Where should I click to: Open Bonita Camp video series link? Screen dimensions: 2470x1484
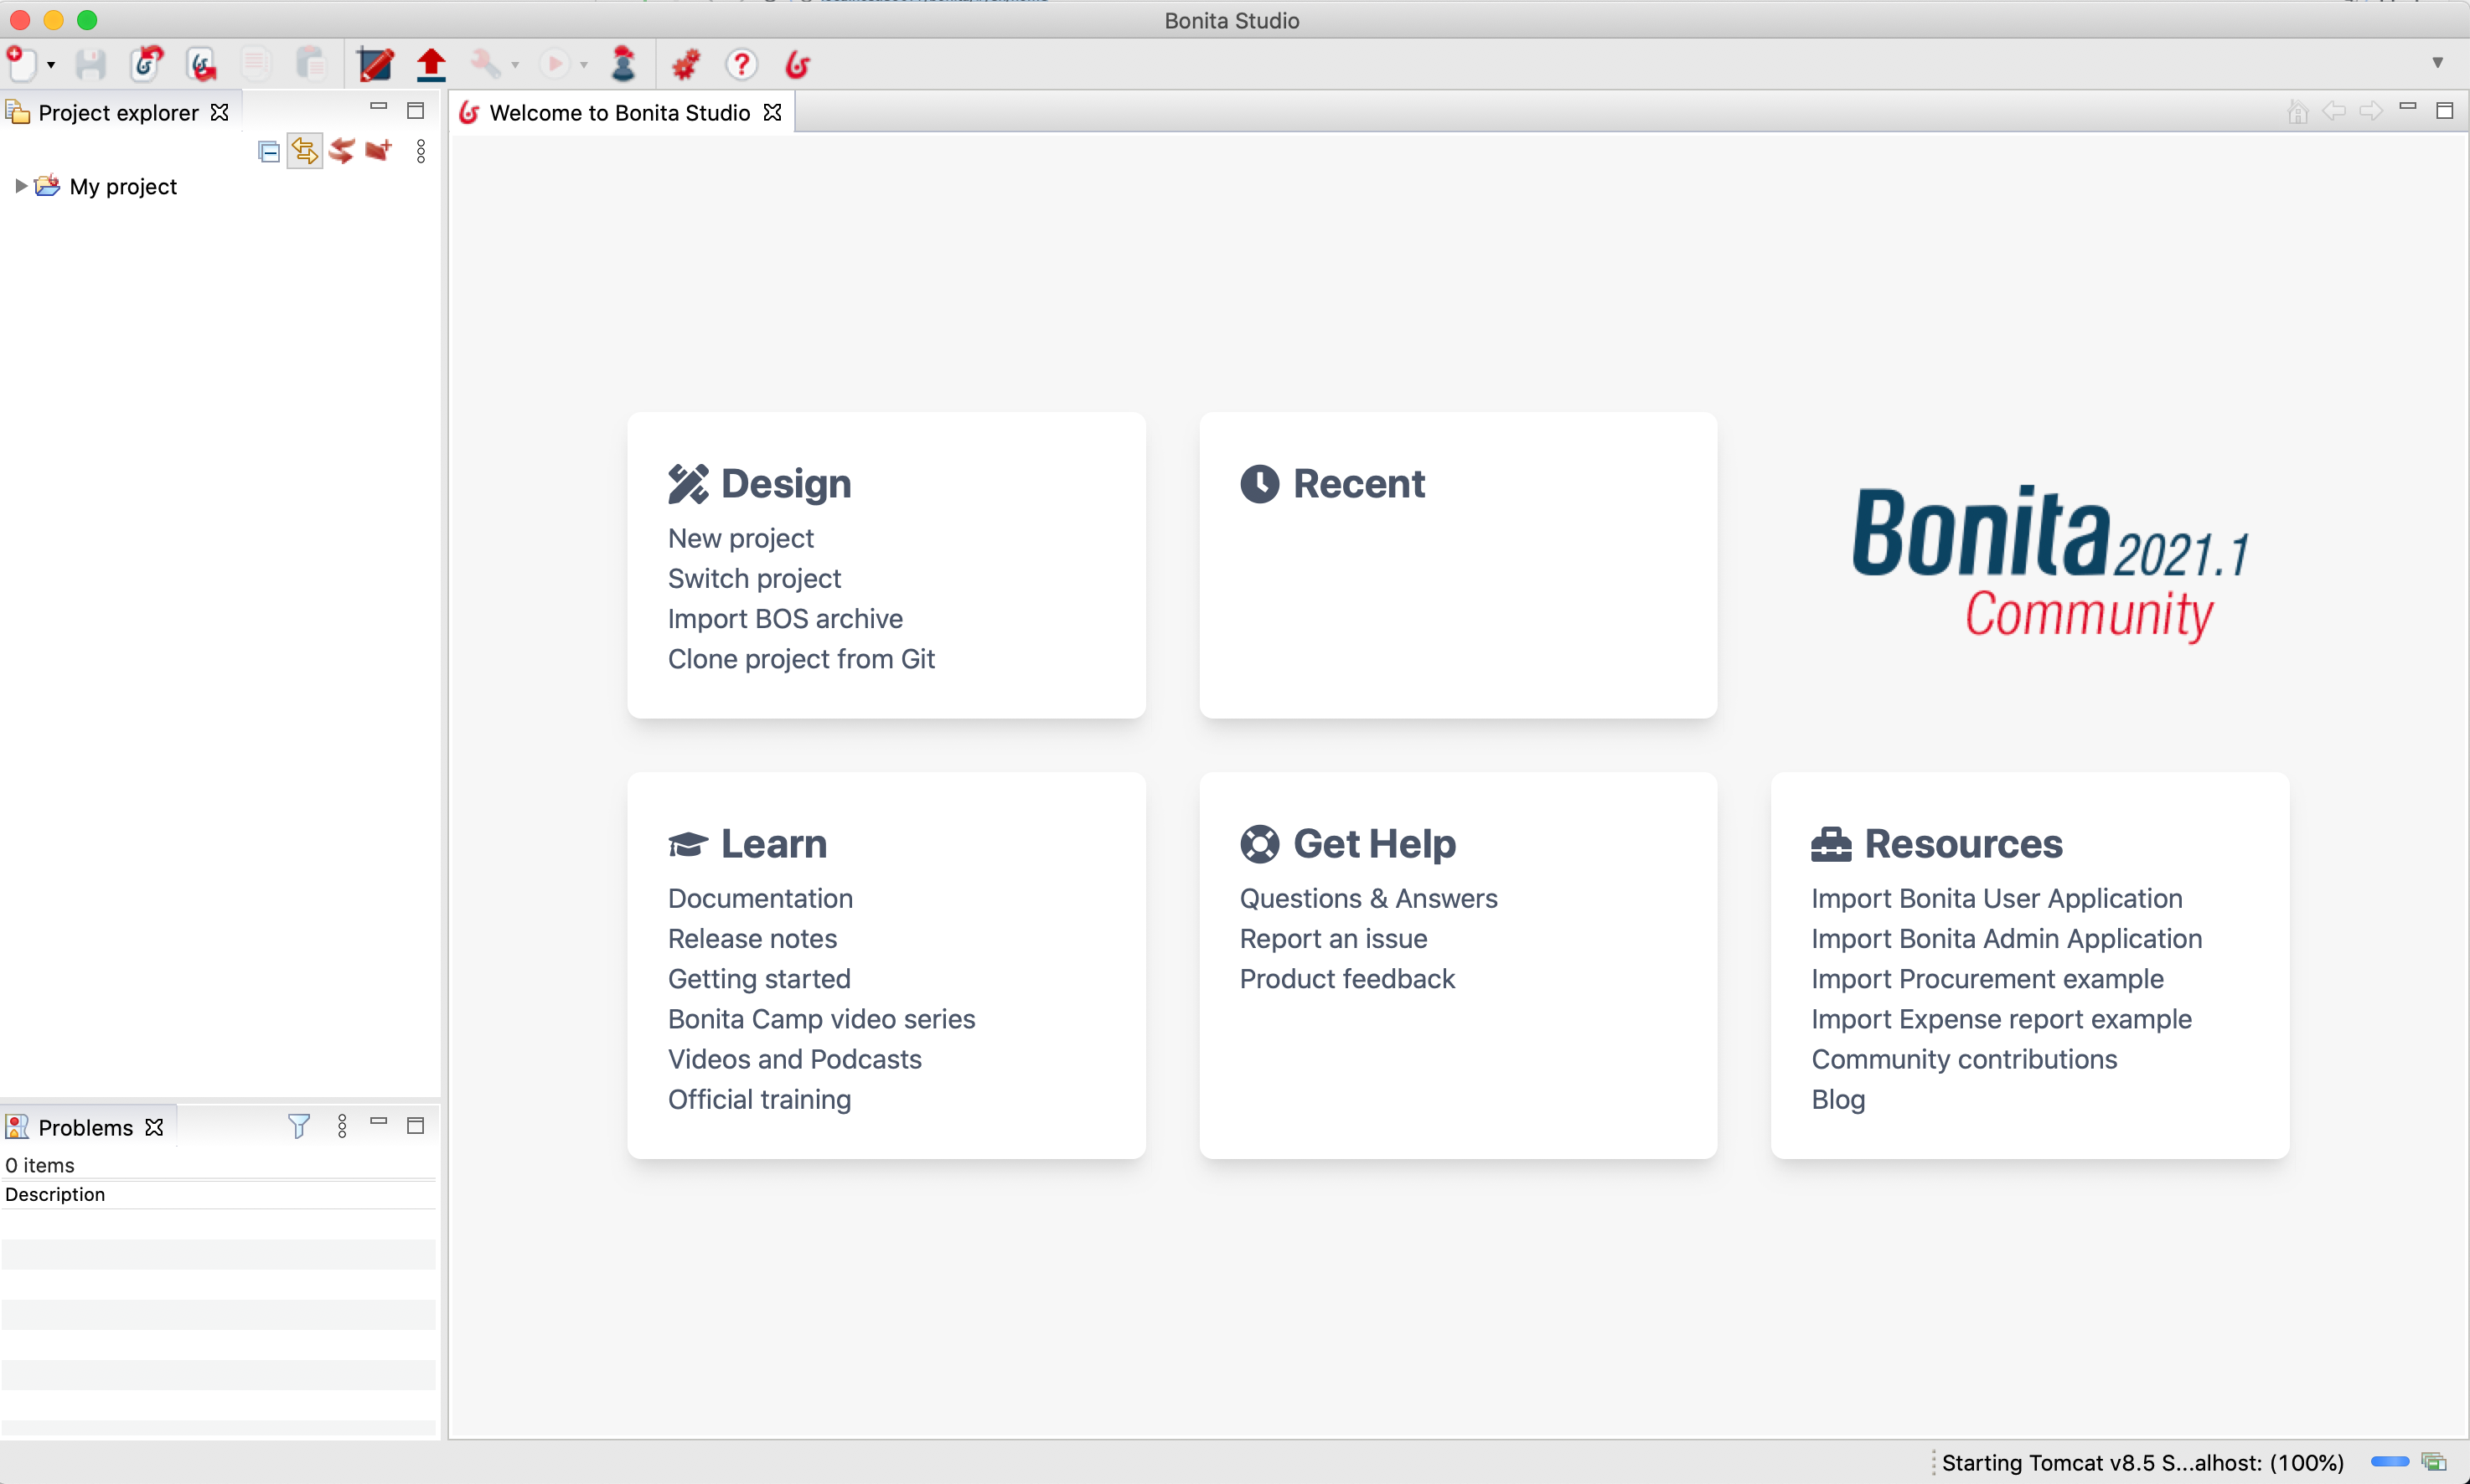tap(821, 1018)
